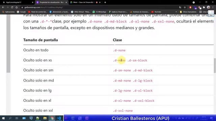Click the red extension icon in toolbar

(190, 7)
